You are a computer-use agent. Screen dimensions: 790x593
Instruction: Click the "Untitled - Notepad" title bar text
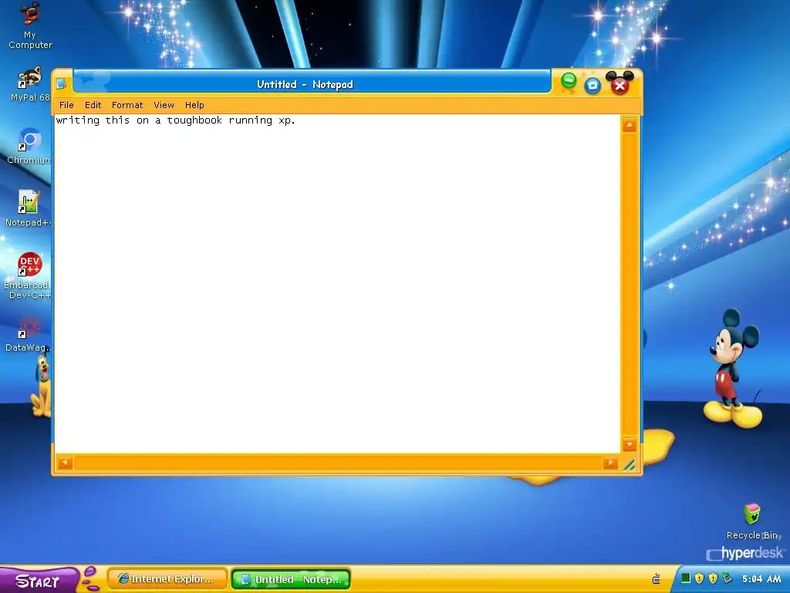(x=305, y=84)
